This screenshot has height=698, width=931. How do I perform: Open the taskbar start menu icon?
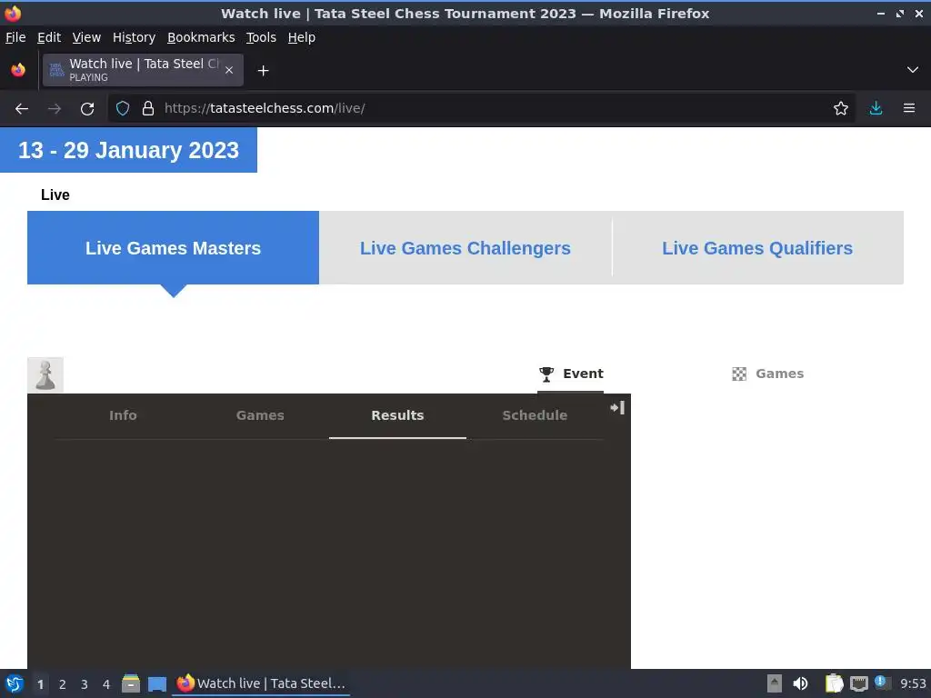[x=15, y=683]
